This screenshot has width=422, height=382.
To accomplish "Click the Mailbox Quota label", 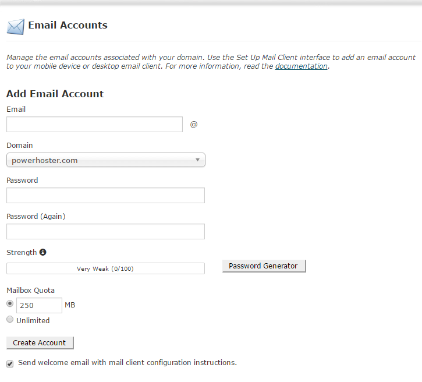I will coord(30,290).
